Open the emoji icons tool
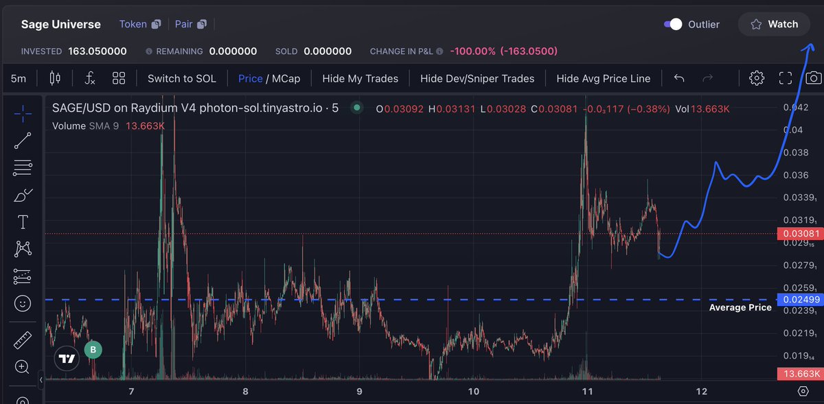Image resolution: width=824 pixels, height=404 pixels. click(23, 303)
